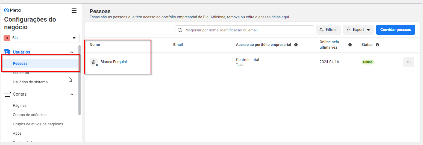Click the info icon beside Status

click(377, 45)
